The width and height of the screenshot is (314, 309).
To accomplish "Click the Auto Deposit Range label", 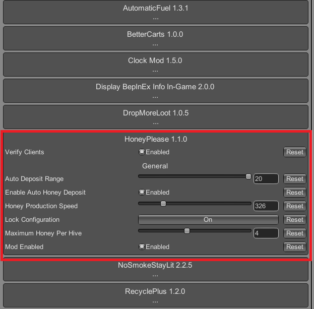I will [34, 178].
